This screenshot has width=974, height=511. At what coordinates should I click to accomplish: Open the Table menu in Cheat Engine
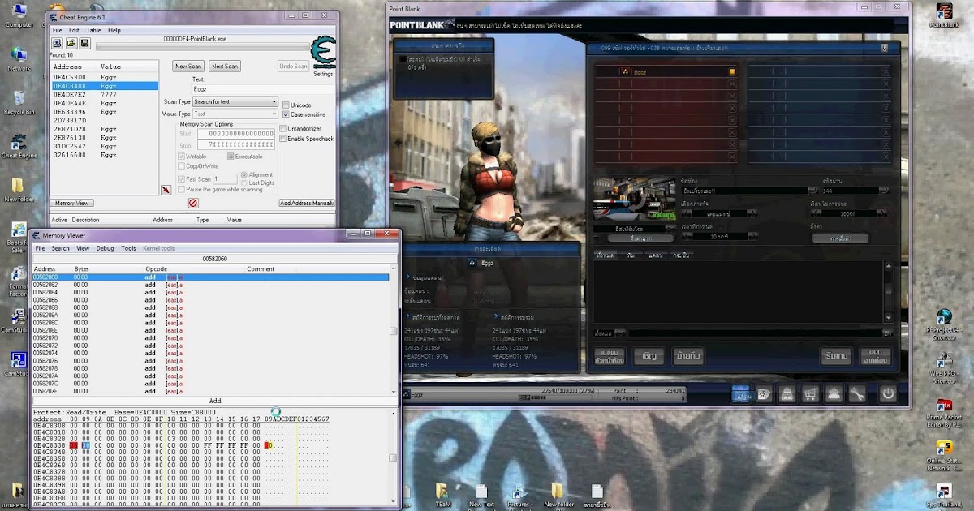coord(94,30)
